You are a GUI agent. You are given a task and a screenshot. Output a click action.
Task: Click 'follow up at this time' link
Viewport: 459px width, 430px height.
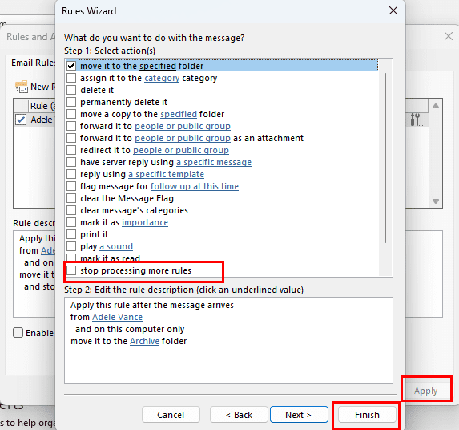(195, 186)
